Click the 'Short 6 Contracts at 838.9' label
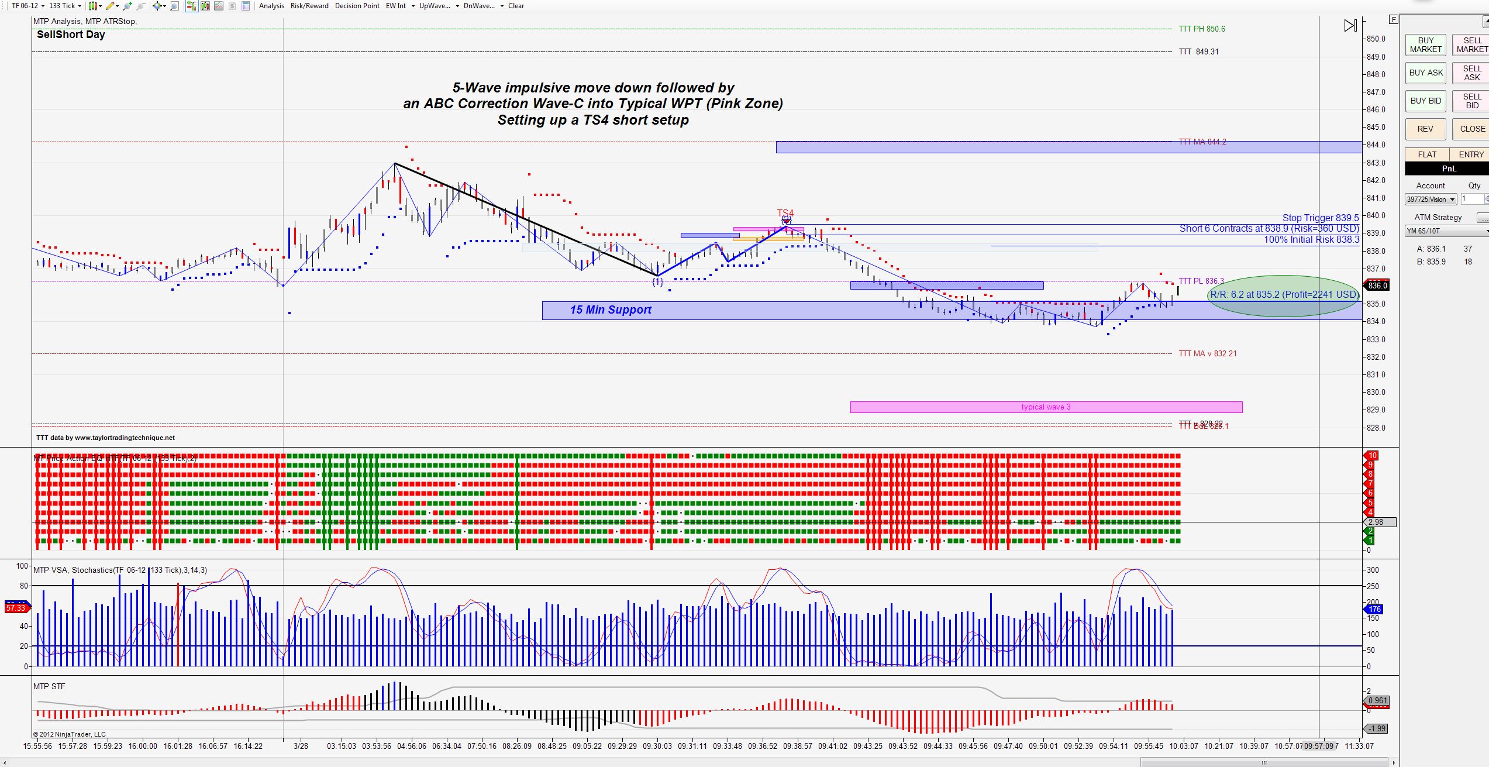 point(1269,229)
